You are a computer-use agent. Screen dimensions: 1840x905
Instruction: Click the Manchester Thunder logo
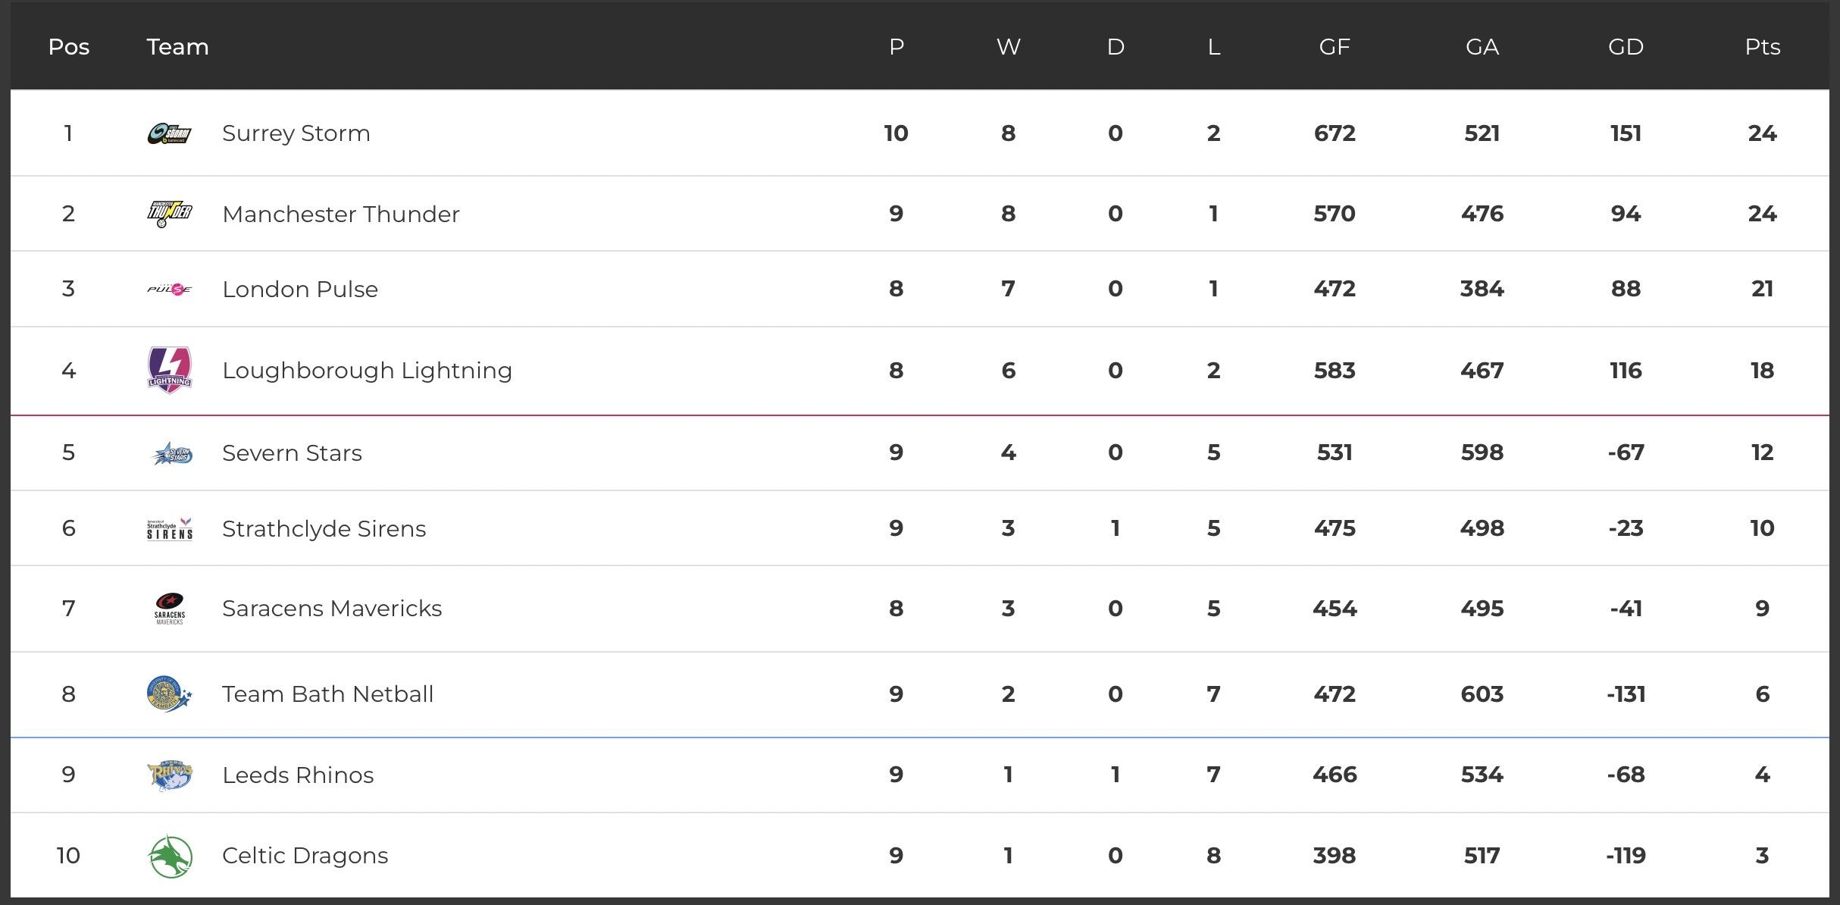coord(169,214)
